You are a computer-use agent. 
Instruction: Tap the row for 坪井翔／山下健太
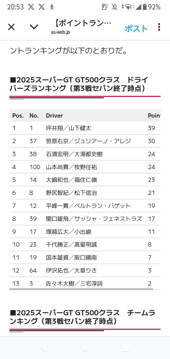click(85, 128)
